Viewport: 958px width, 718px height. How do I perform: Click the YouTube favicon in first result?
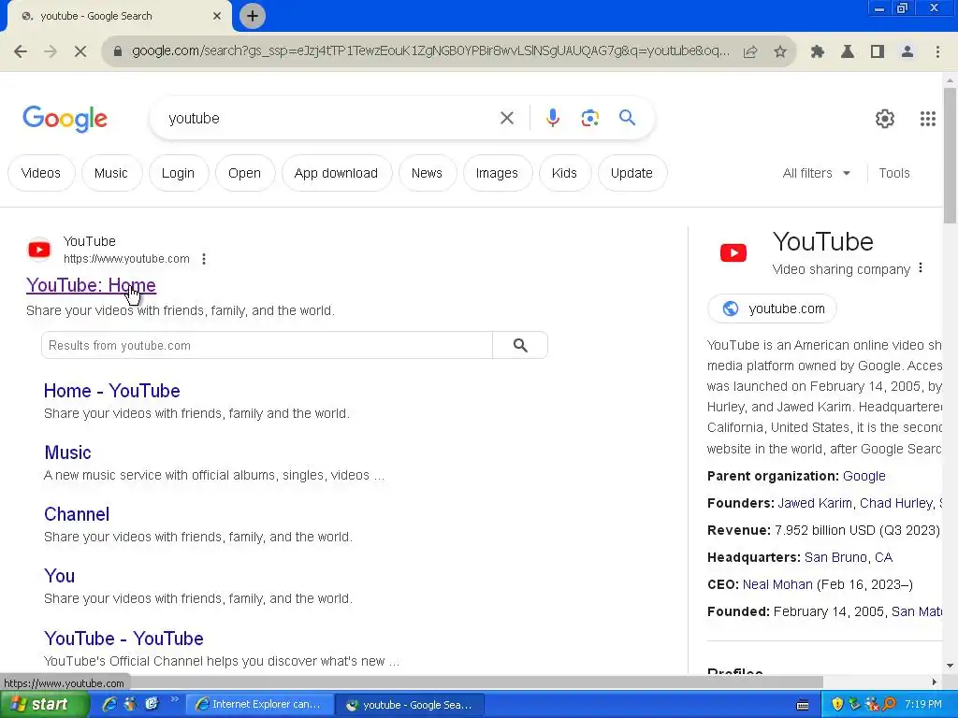tap(39, 250)
